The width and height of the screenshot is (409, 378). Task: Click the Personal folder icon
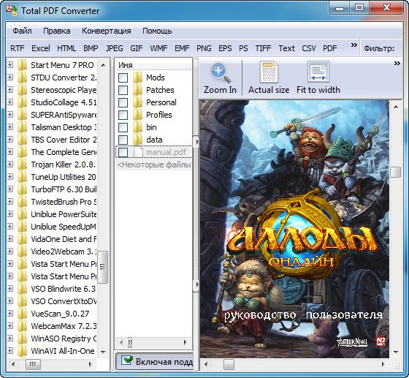coord(137,102)
